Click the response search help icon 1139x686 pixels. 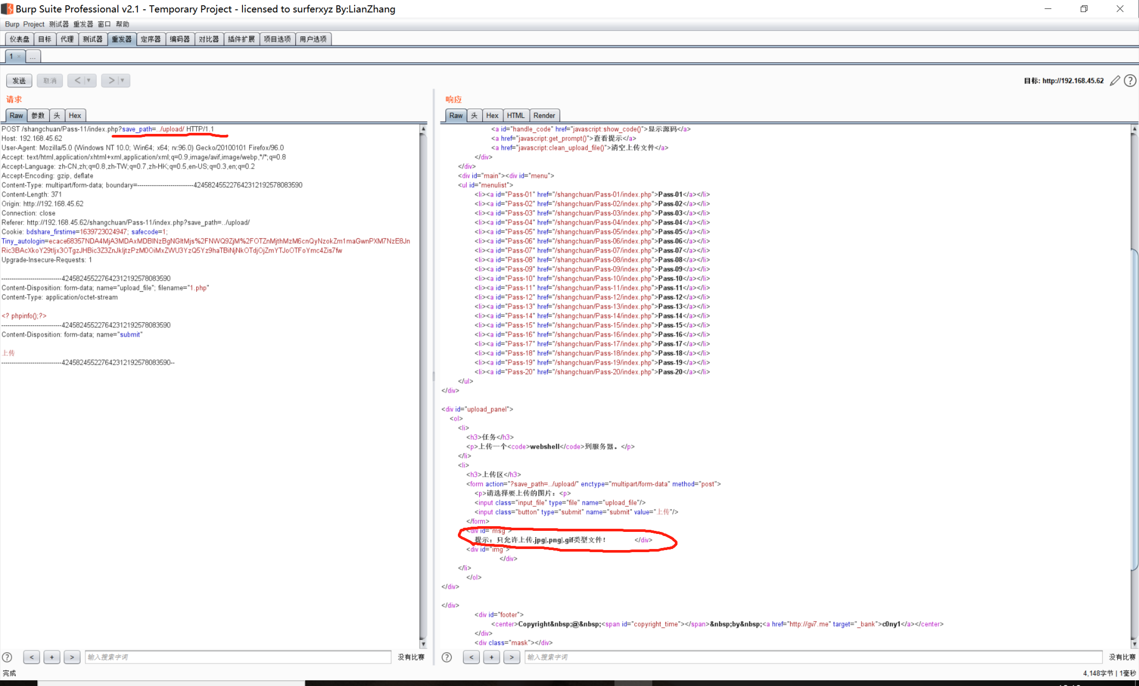[446, 657]
